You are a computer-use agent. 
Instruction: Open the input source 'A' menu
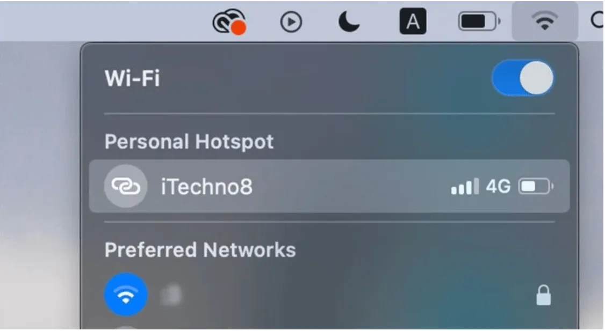(x=413, y=21)
